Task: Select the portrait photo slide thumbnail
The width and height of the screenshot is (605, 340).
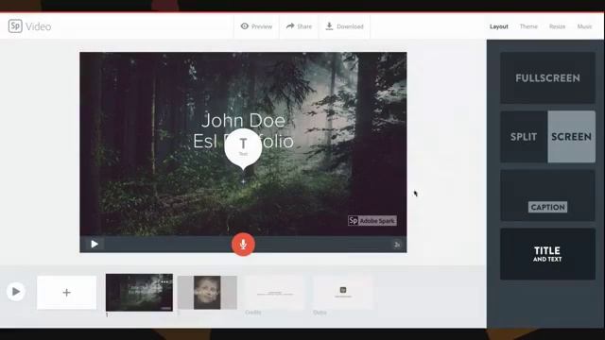Action: click(207, 293)
